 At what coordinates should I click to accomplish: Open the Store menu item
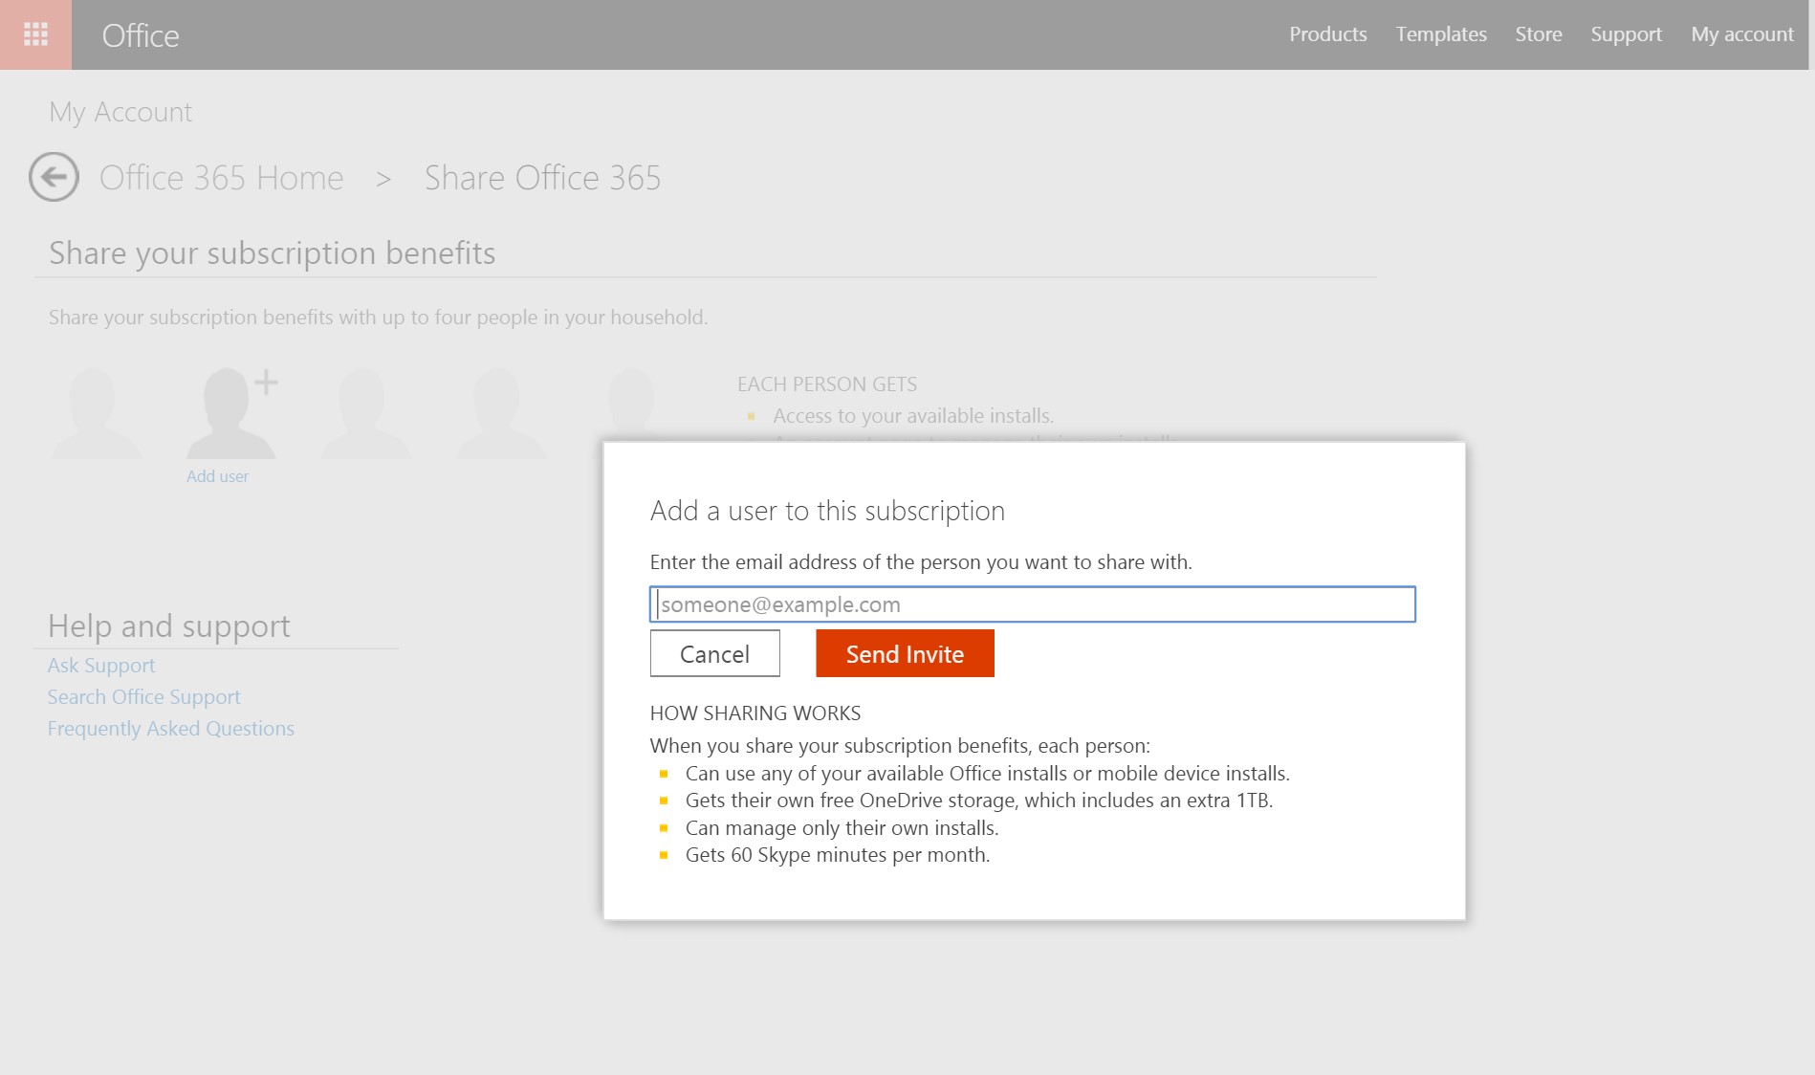click(x=1538, y=34)
